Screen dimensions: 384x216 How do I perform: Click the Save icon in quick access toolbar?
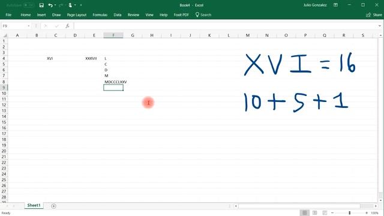41,5
